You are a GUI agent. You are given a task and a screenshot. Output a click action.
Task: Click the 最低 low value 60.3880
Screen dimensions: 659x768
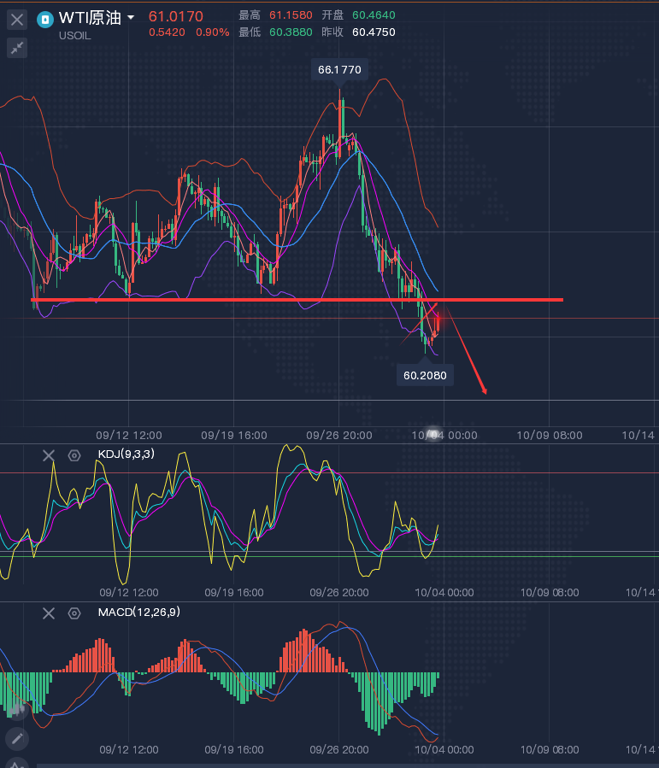pyautogui.click(x=291, y=32)
